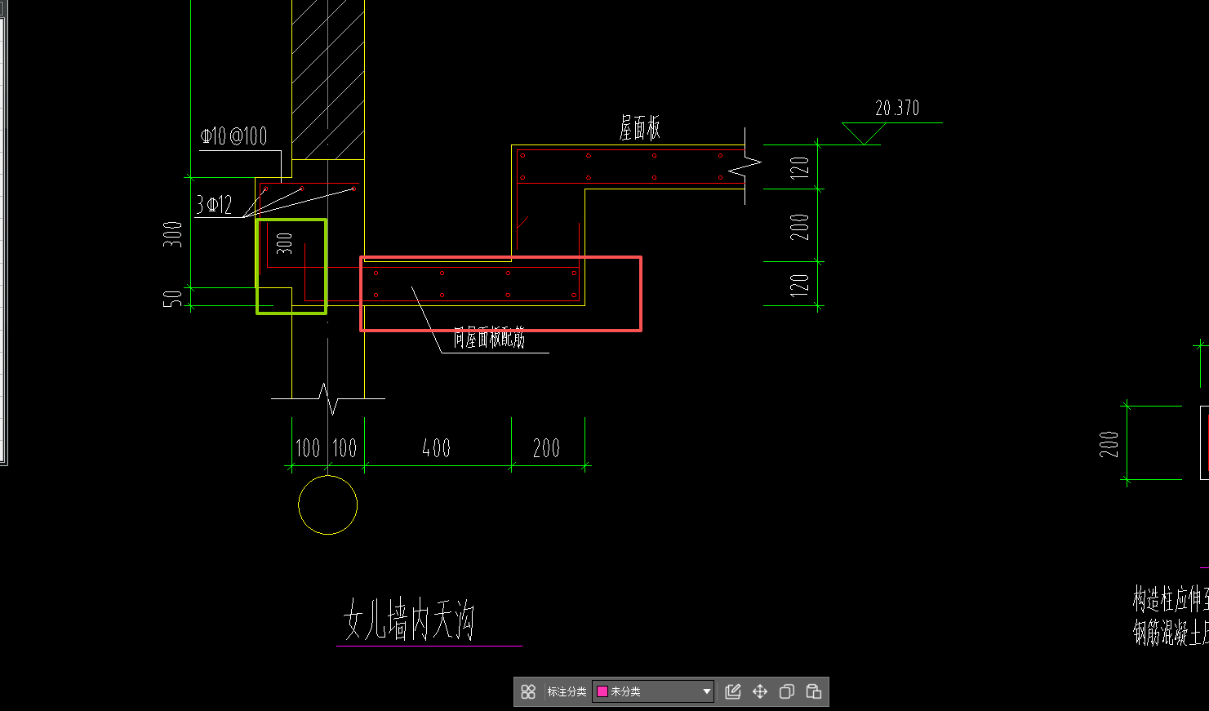This screenshot has height=711, width=1209.
Task: Click the dropdown arrow next to 未分类
Action: pyautogui.click(x=705, y=691)
